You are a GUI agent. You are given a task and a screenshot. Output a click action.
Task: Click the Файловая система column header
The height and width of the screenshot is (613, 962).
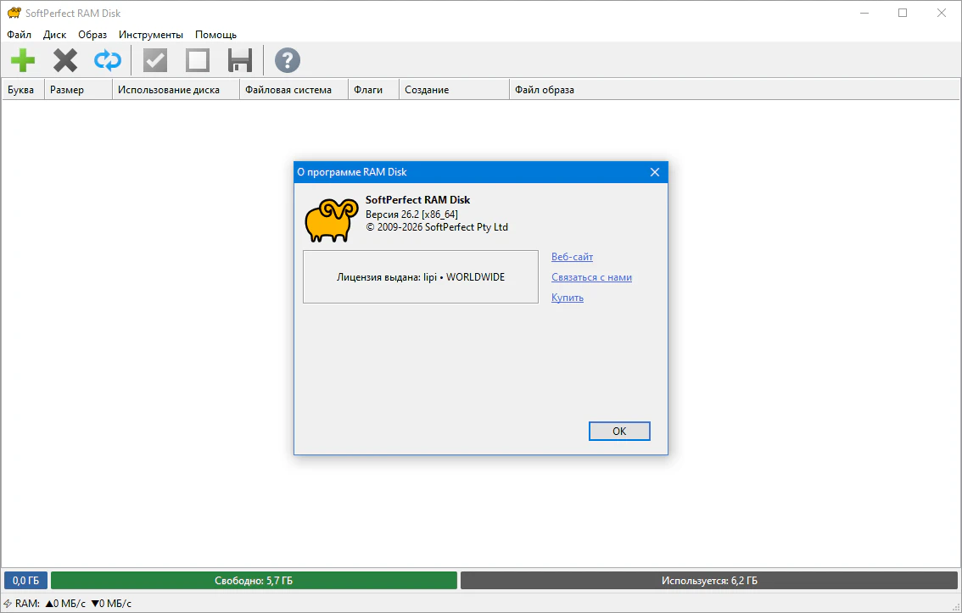tap(294, 90)
